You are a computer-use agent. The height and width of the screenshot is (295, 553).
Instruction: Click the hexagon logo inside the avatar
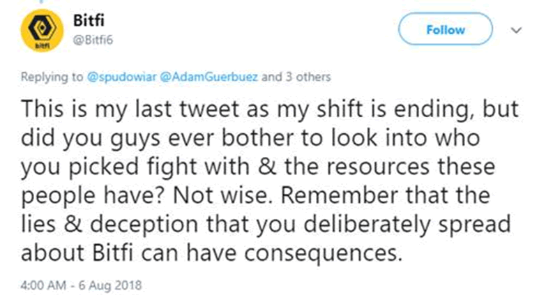tap(42, 27)
